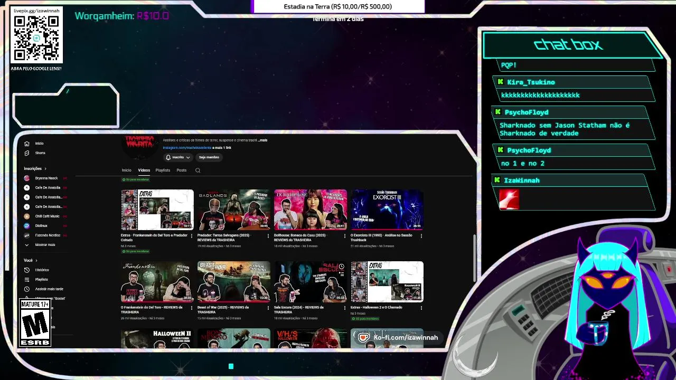The width and height of the screenshot is (676, 380).
Task: Click 'Só para membros' badge under Extras Halloween
Action: 365,319
